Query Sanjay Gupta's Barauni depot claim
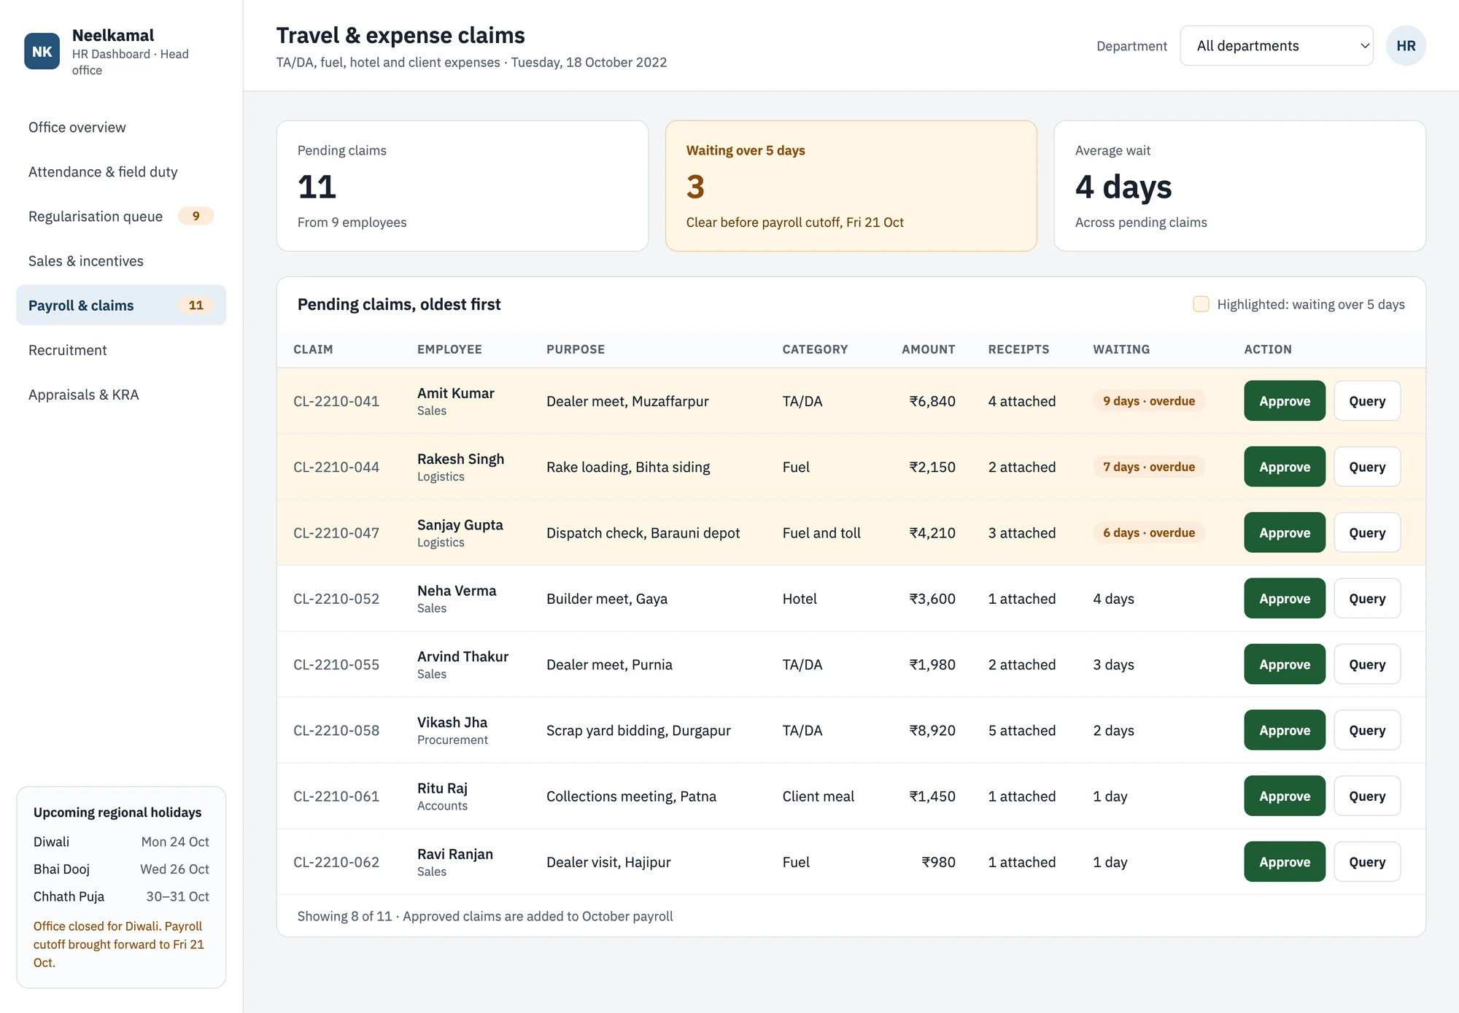 [x=1366, y=532]
